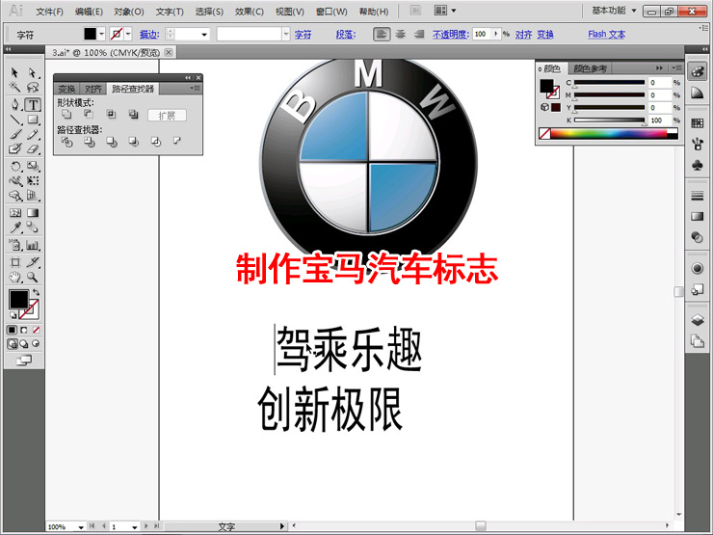The width and height of the screenshot is (713, 535).
Task: Click the Magic Wand tool
Action: coord(15,89)
